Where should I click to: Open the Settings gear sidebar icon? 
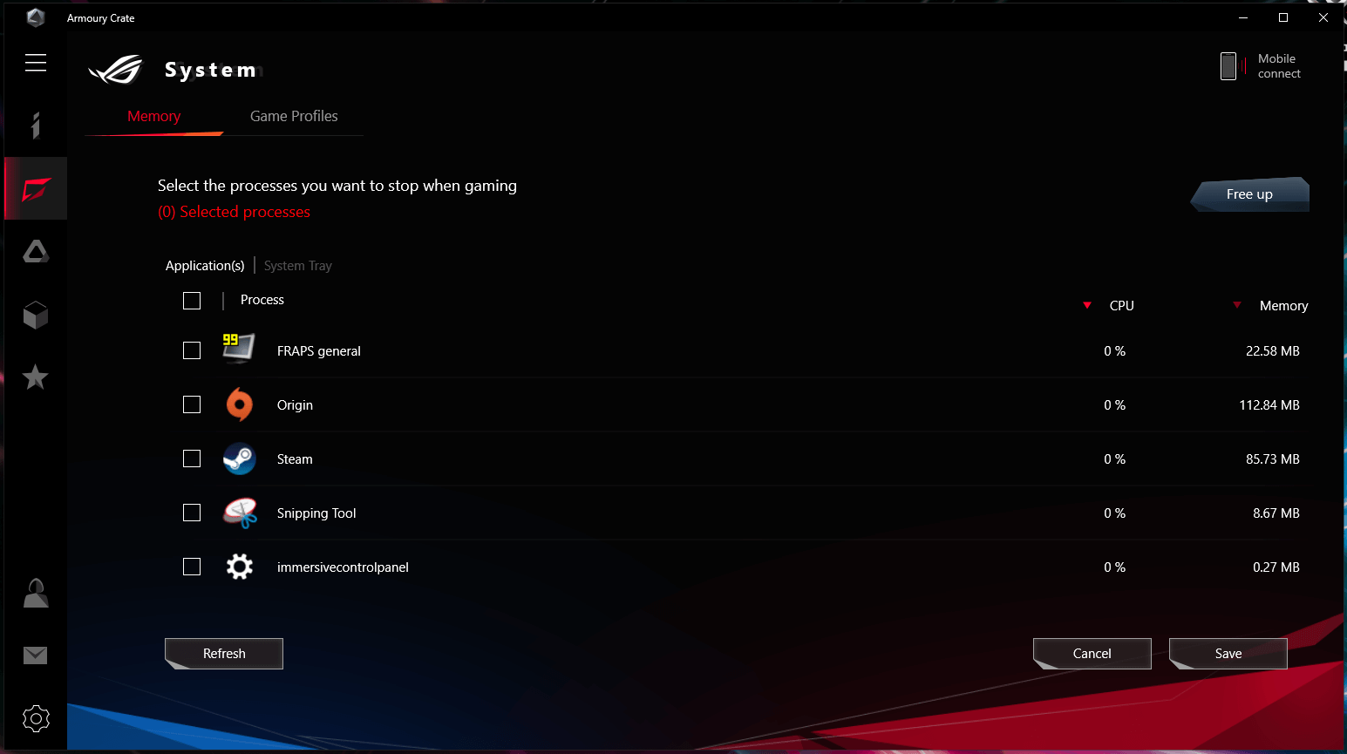[36, 718]
